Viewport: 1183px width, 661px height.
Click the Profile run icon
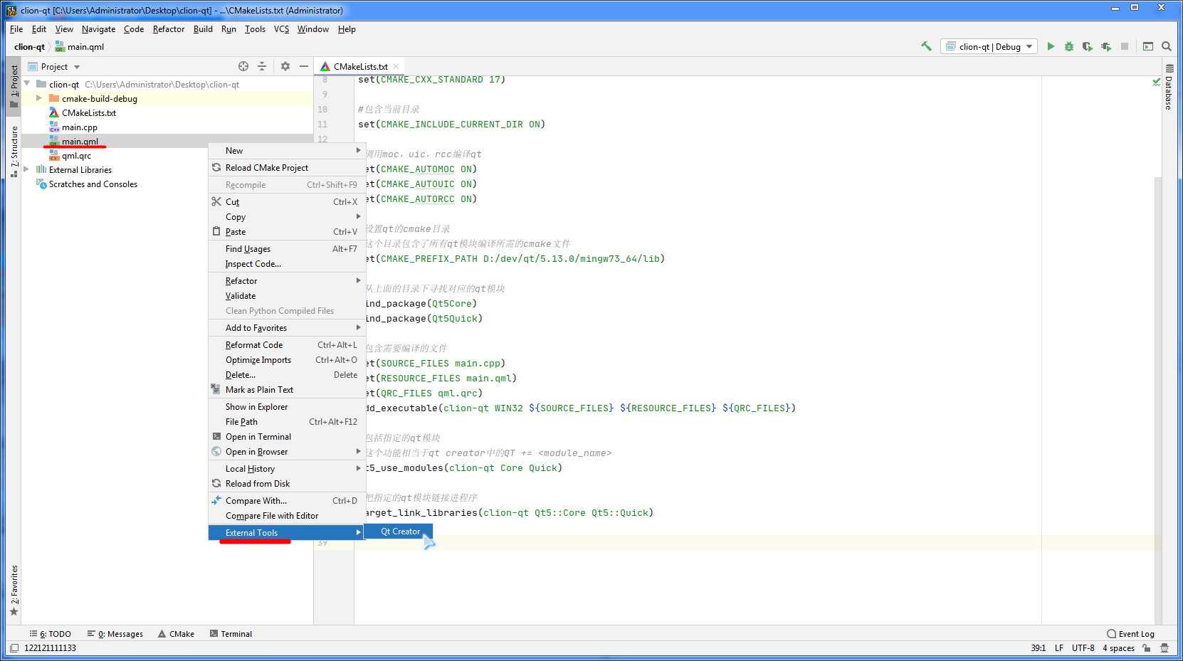pyautogui.click(x=1106, y=46)
